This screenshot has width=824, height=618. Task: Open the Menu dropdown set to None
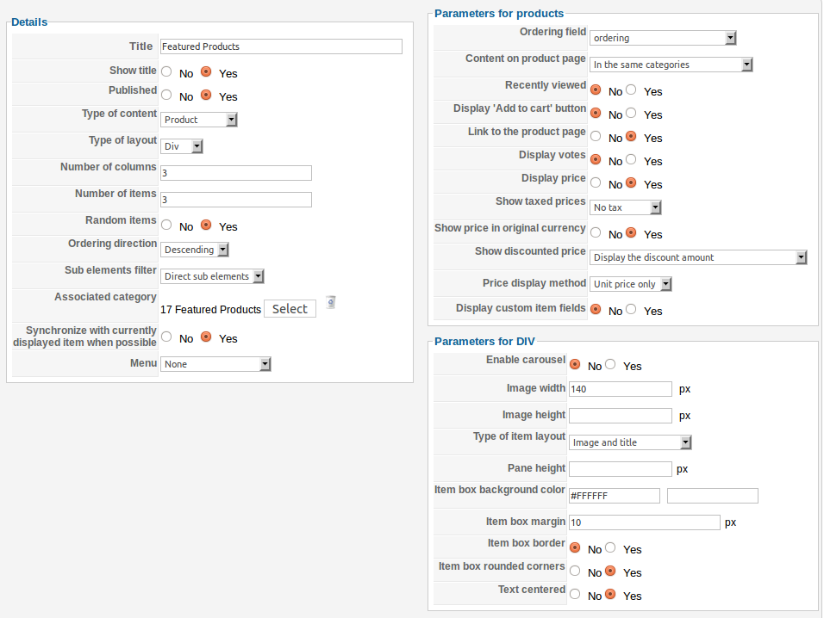tap(216, 364)
